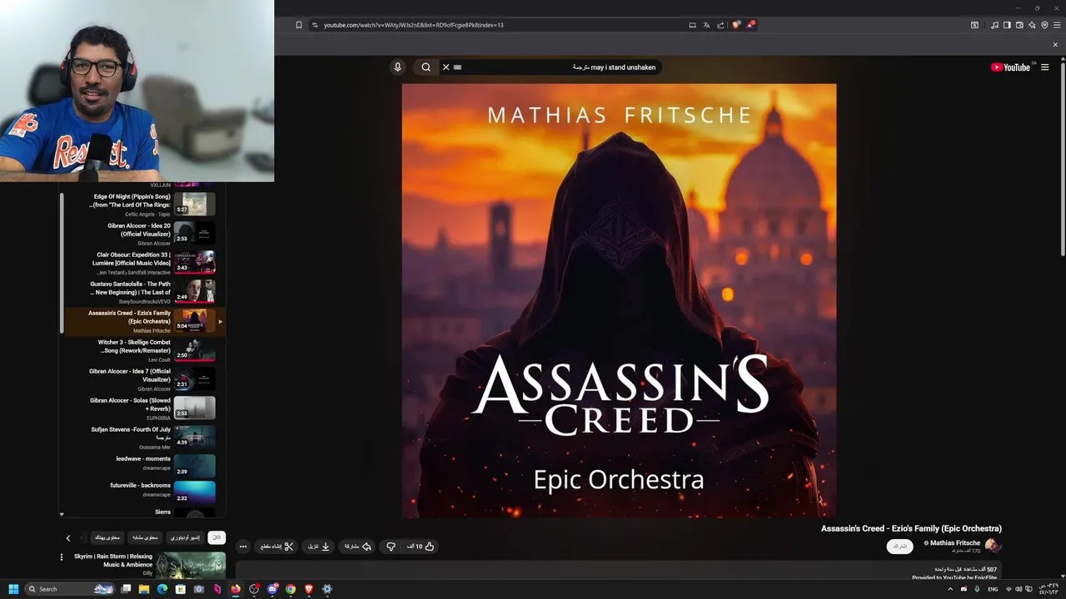The height and width of the screenshot is (599, 1066).
Task: Open the Leo AI sparkle icon
Action: click(x=1032, y=25)
